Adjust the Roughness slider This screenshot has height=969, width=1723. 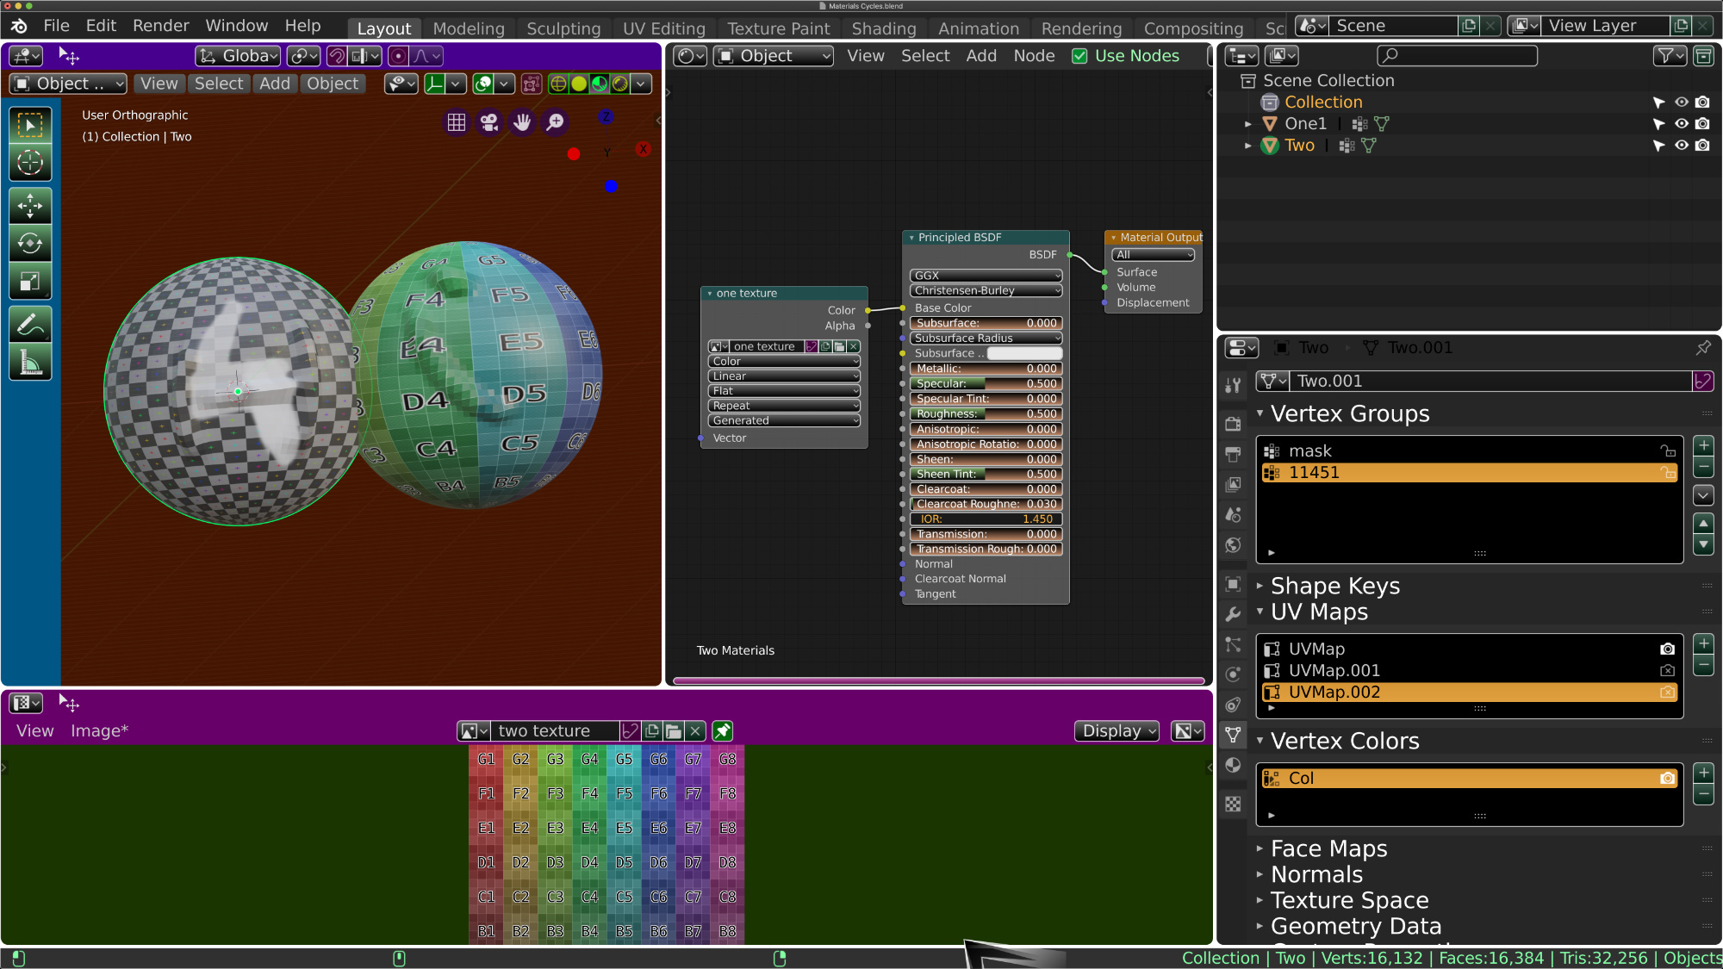coord(986,414)
